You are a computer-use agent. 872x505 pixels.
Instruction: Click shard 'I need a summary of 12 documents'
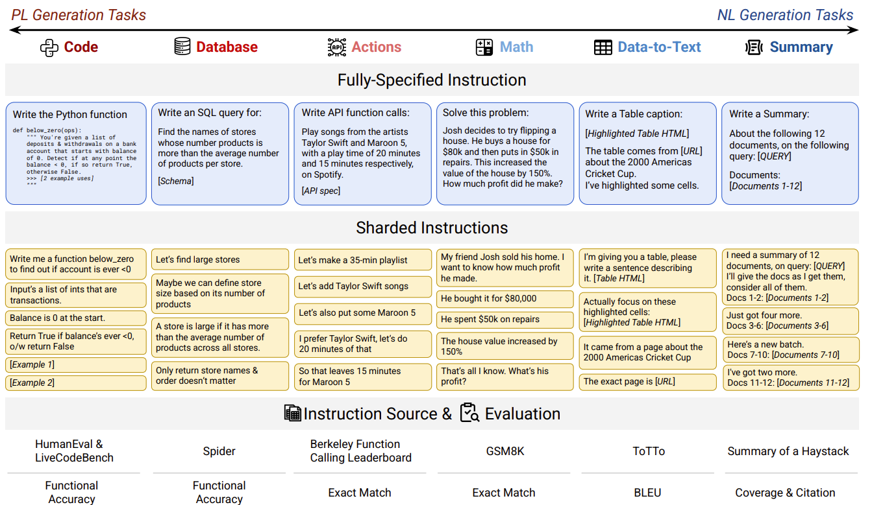(791, 277)
